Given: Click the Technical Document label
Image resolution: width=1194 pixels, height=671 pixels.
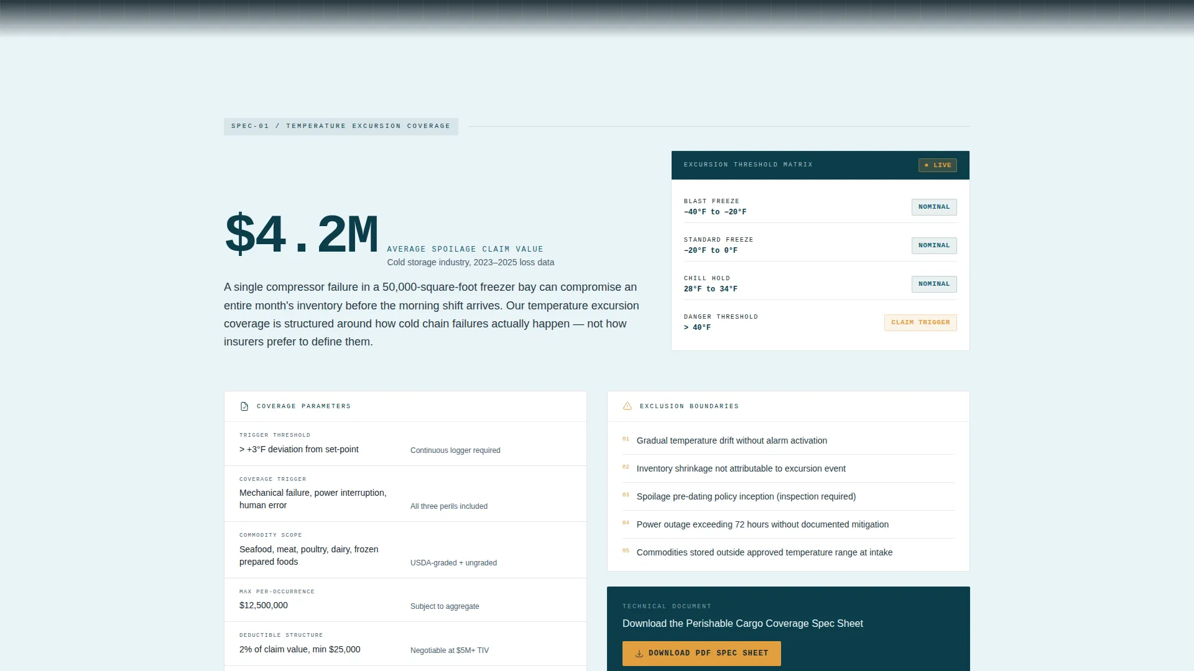Looking at the screenshot, I should tap(667, 606).
